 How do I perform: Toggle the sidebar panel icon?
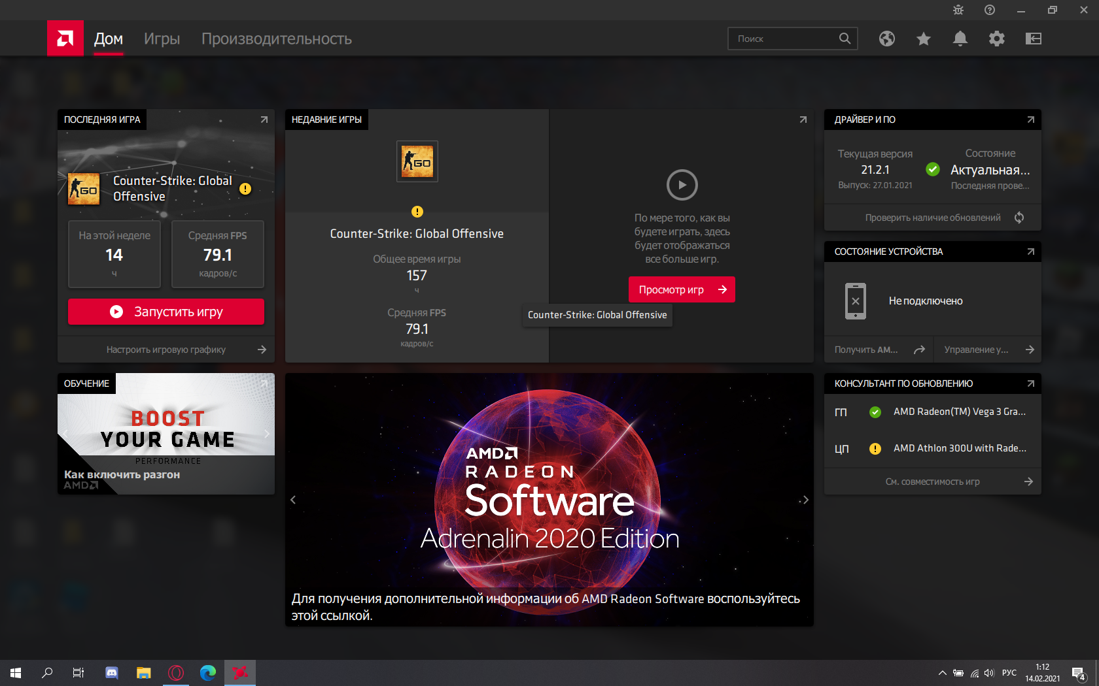click(x=1034, y=39)
